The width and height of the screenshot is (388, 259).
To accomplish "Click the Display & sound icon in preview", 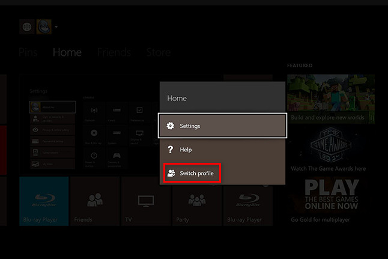I will coord(139,133).
